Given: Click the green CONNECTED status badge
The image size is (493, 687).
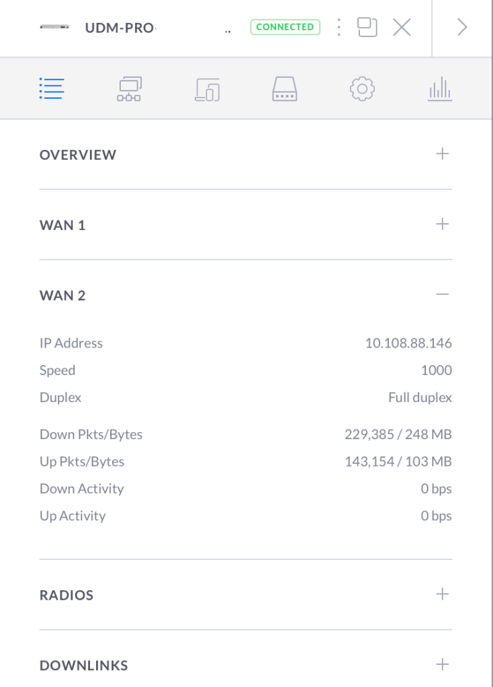Looking at the screenshot, I should (x=285, y=27).
